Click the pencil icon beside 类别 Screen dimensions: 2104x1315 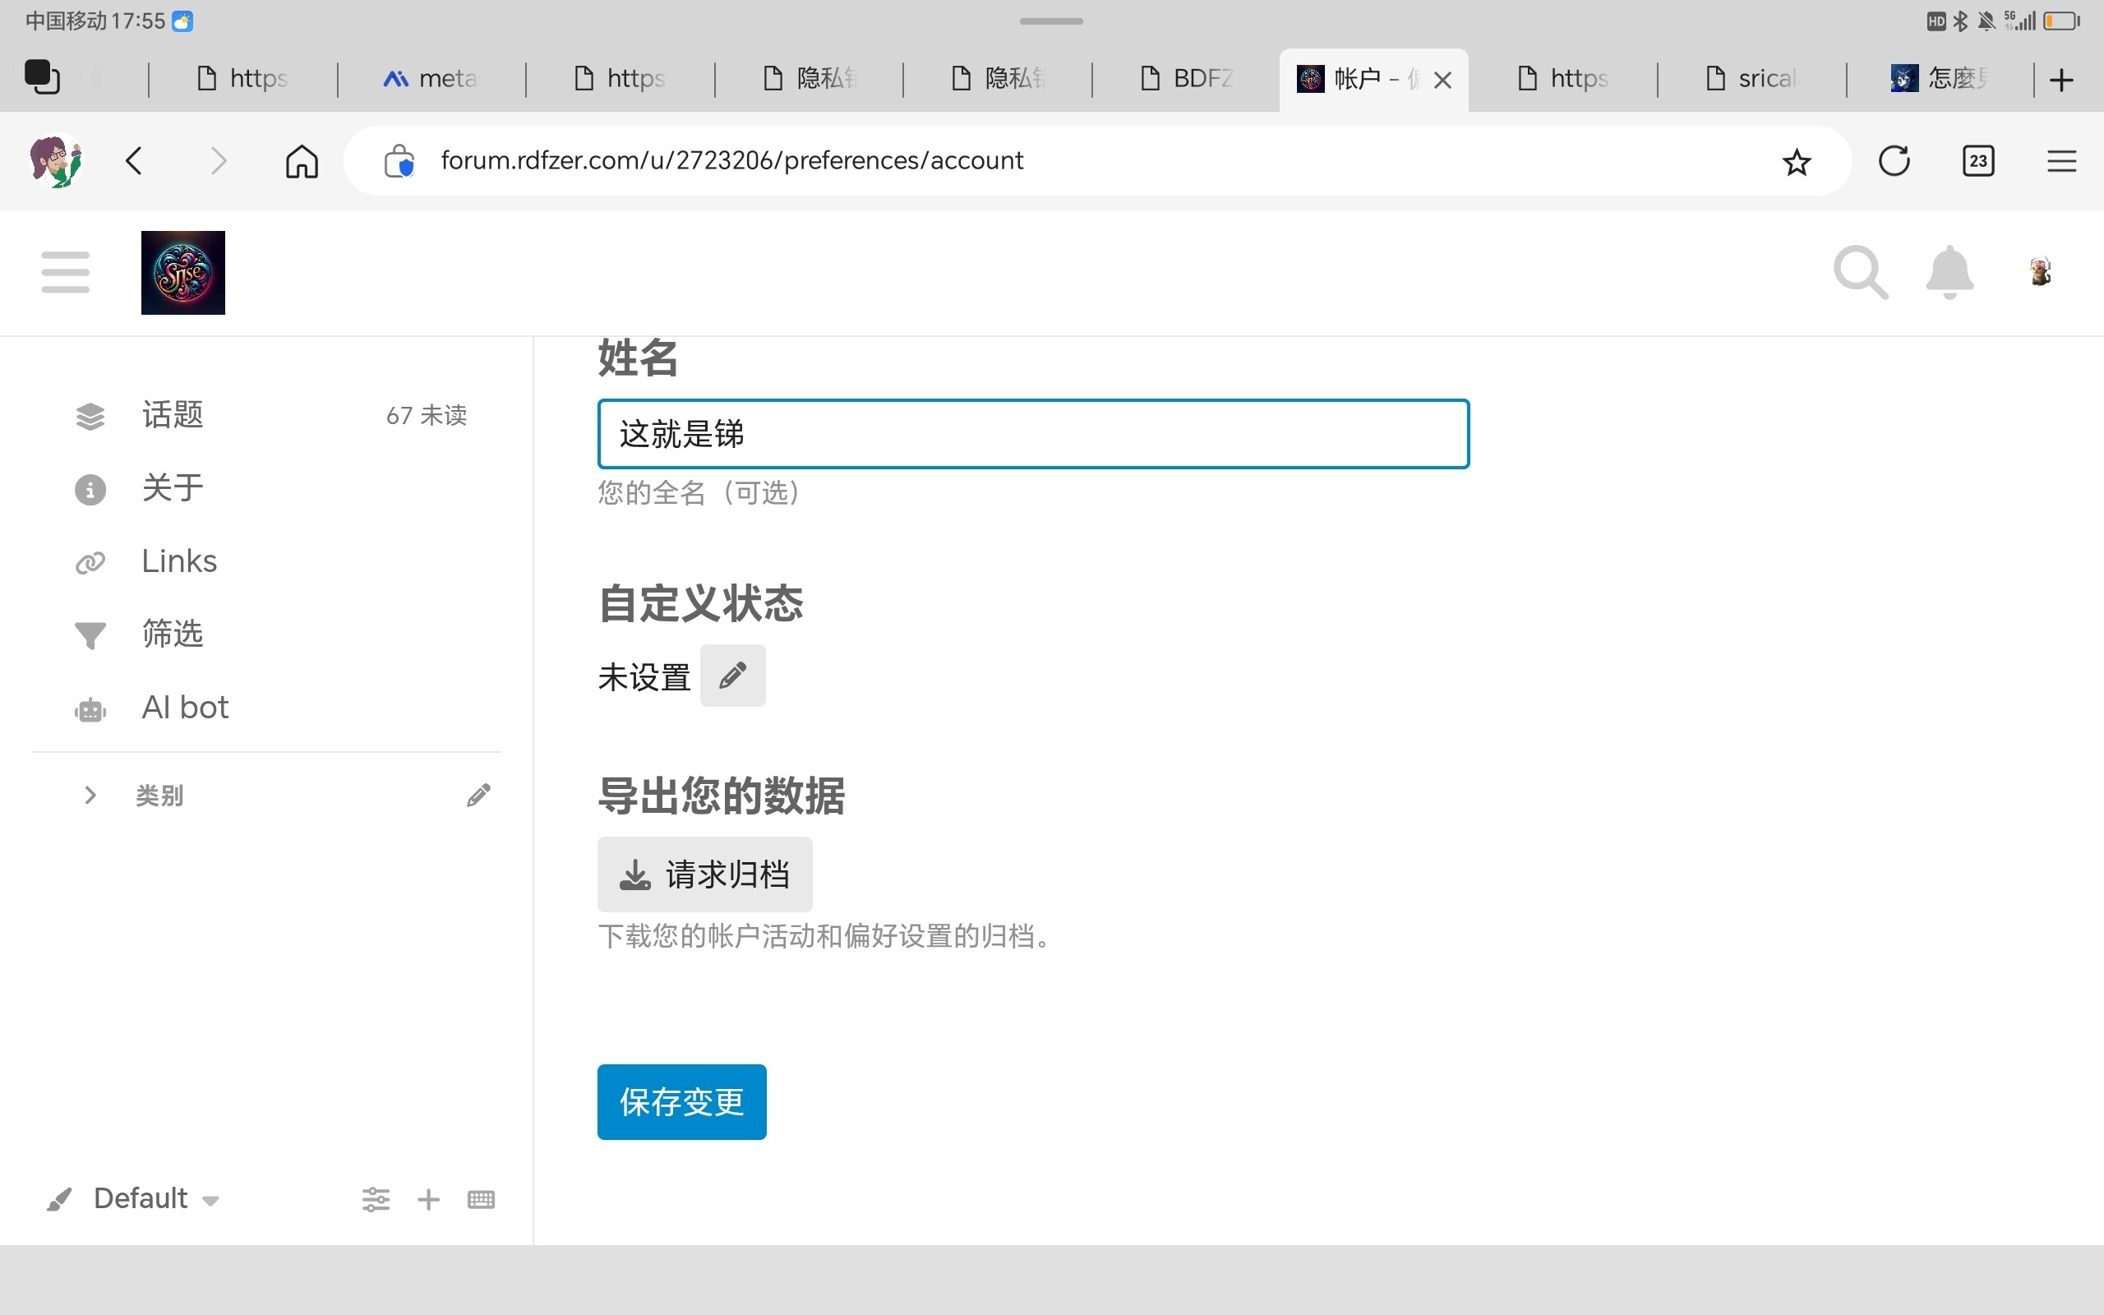478,795
